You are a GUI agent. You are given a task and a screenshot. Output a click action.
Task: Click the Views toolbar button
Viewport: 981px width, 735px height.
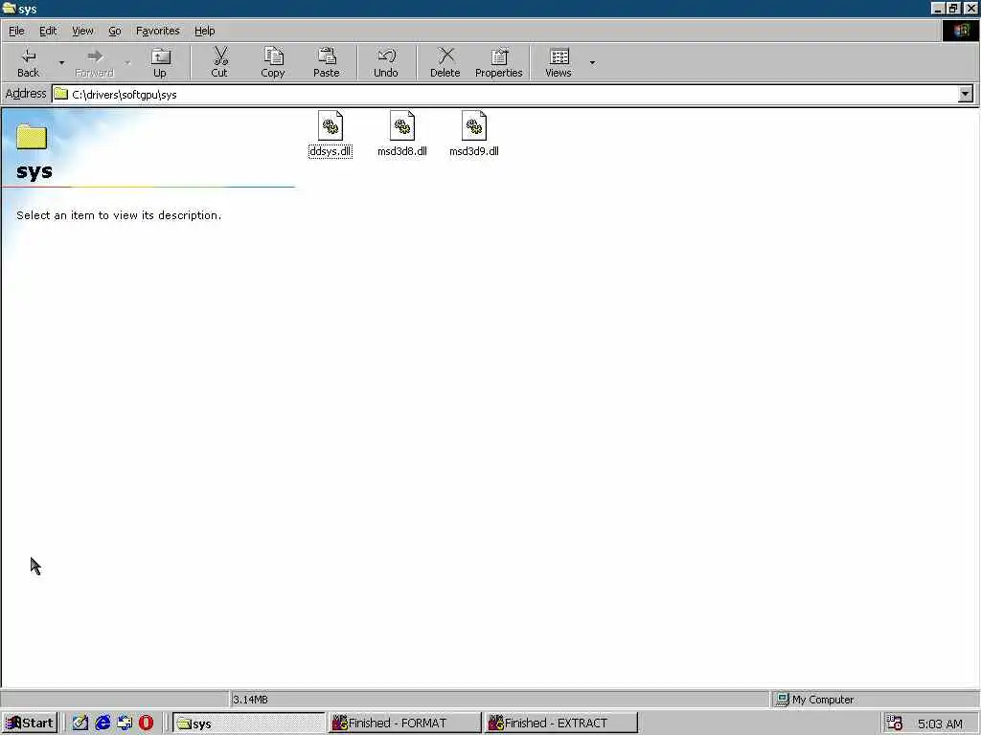559,62
